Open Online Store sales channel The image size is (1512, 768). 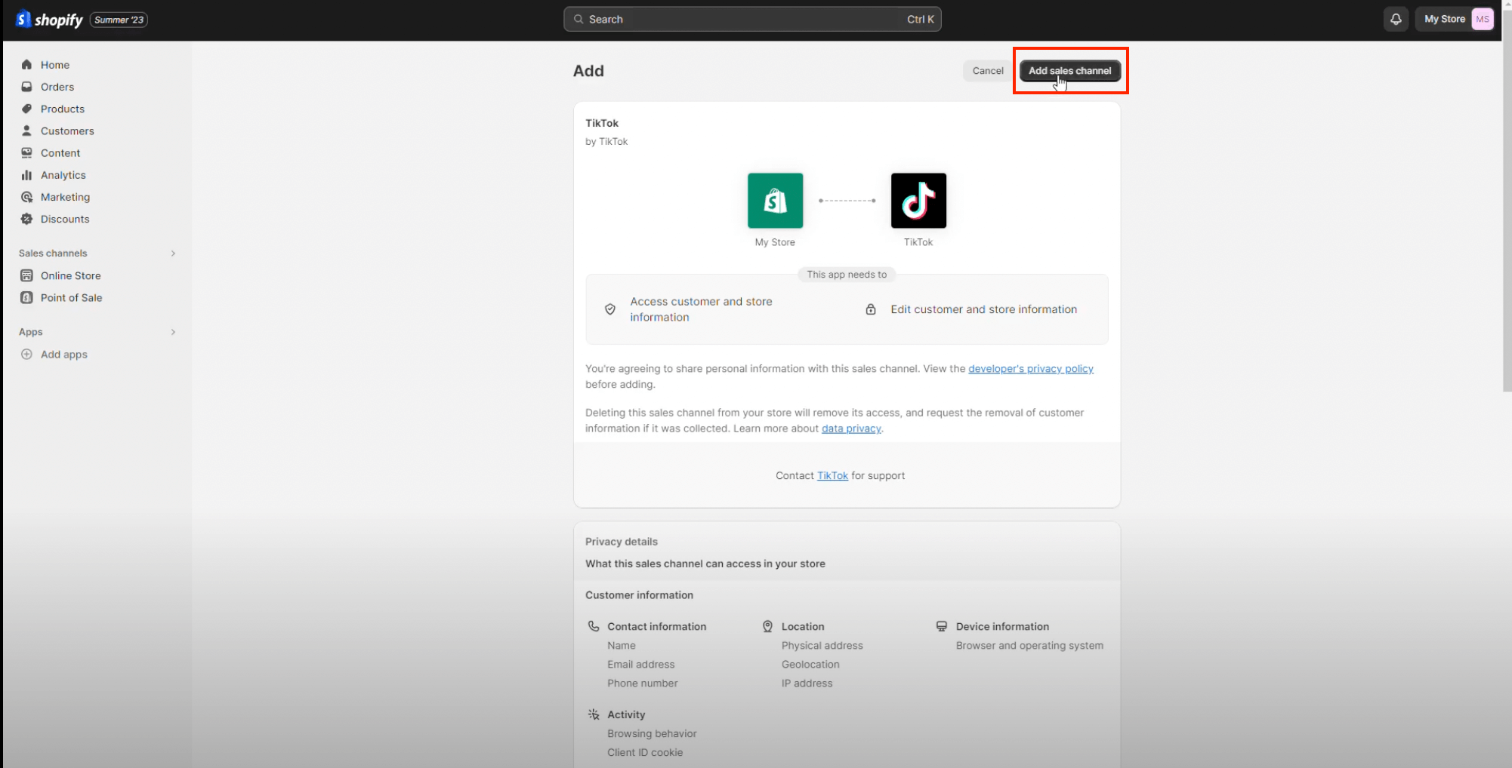coord(70,275)
